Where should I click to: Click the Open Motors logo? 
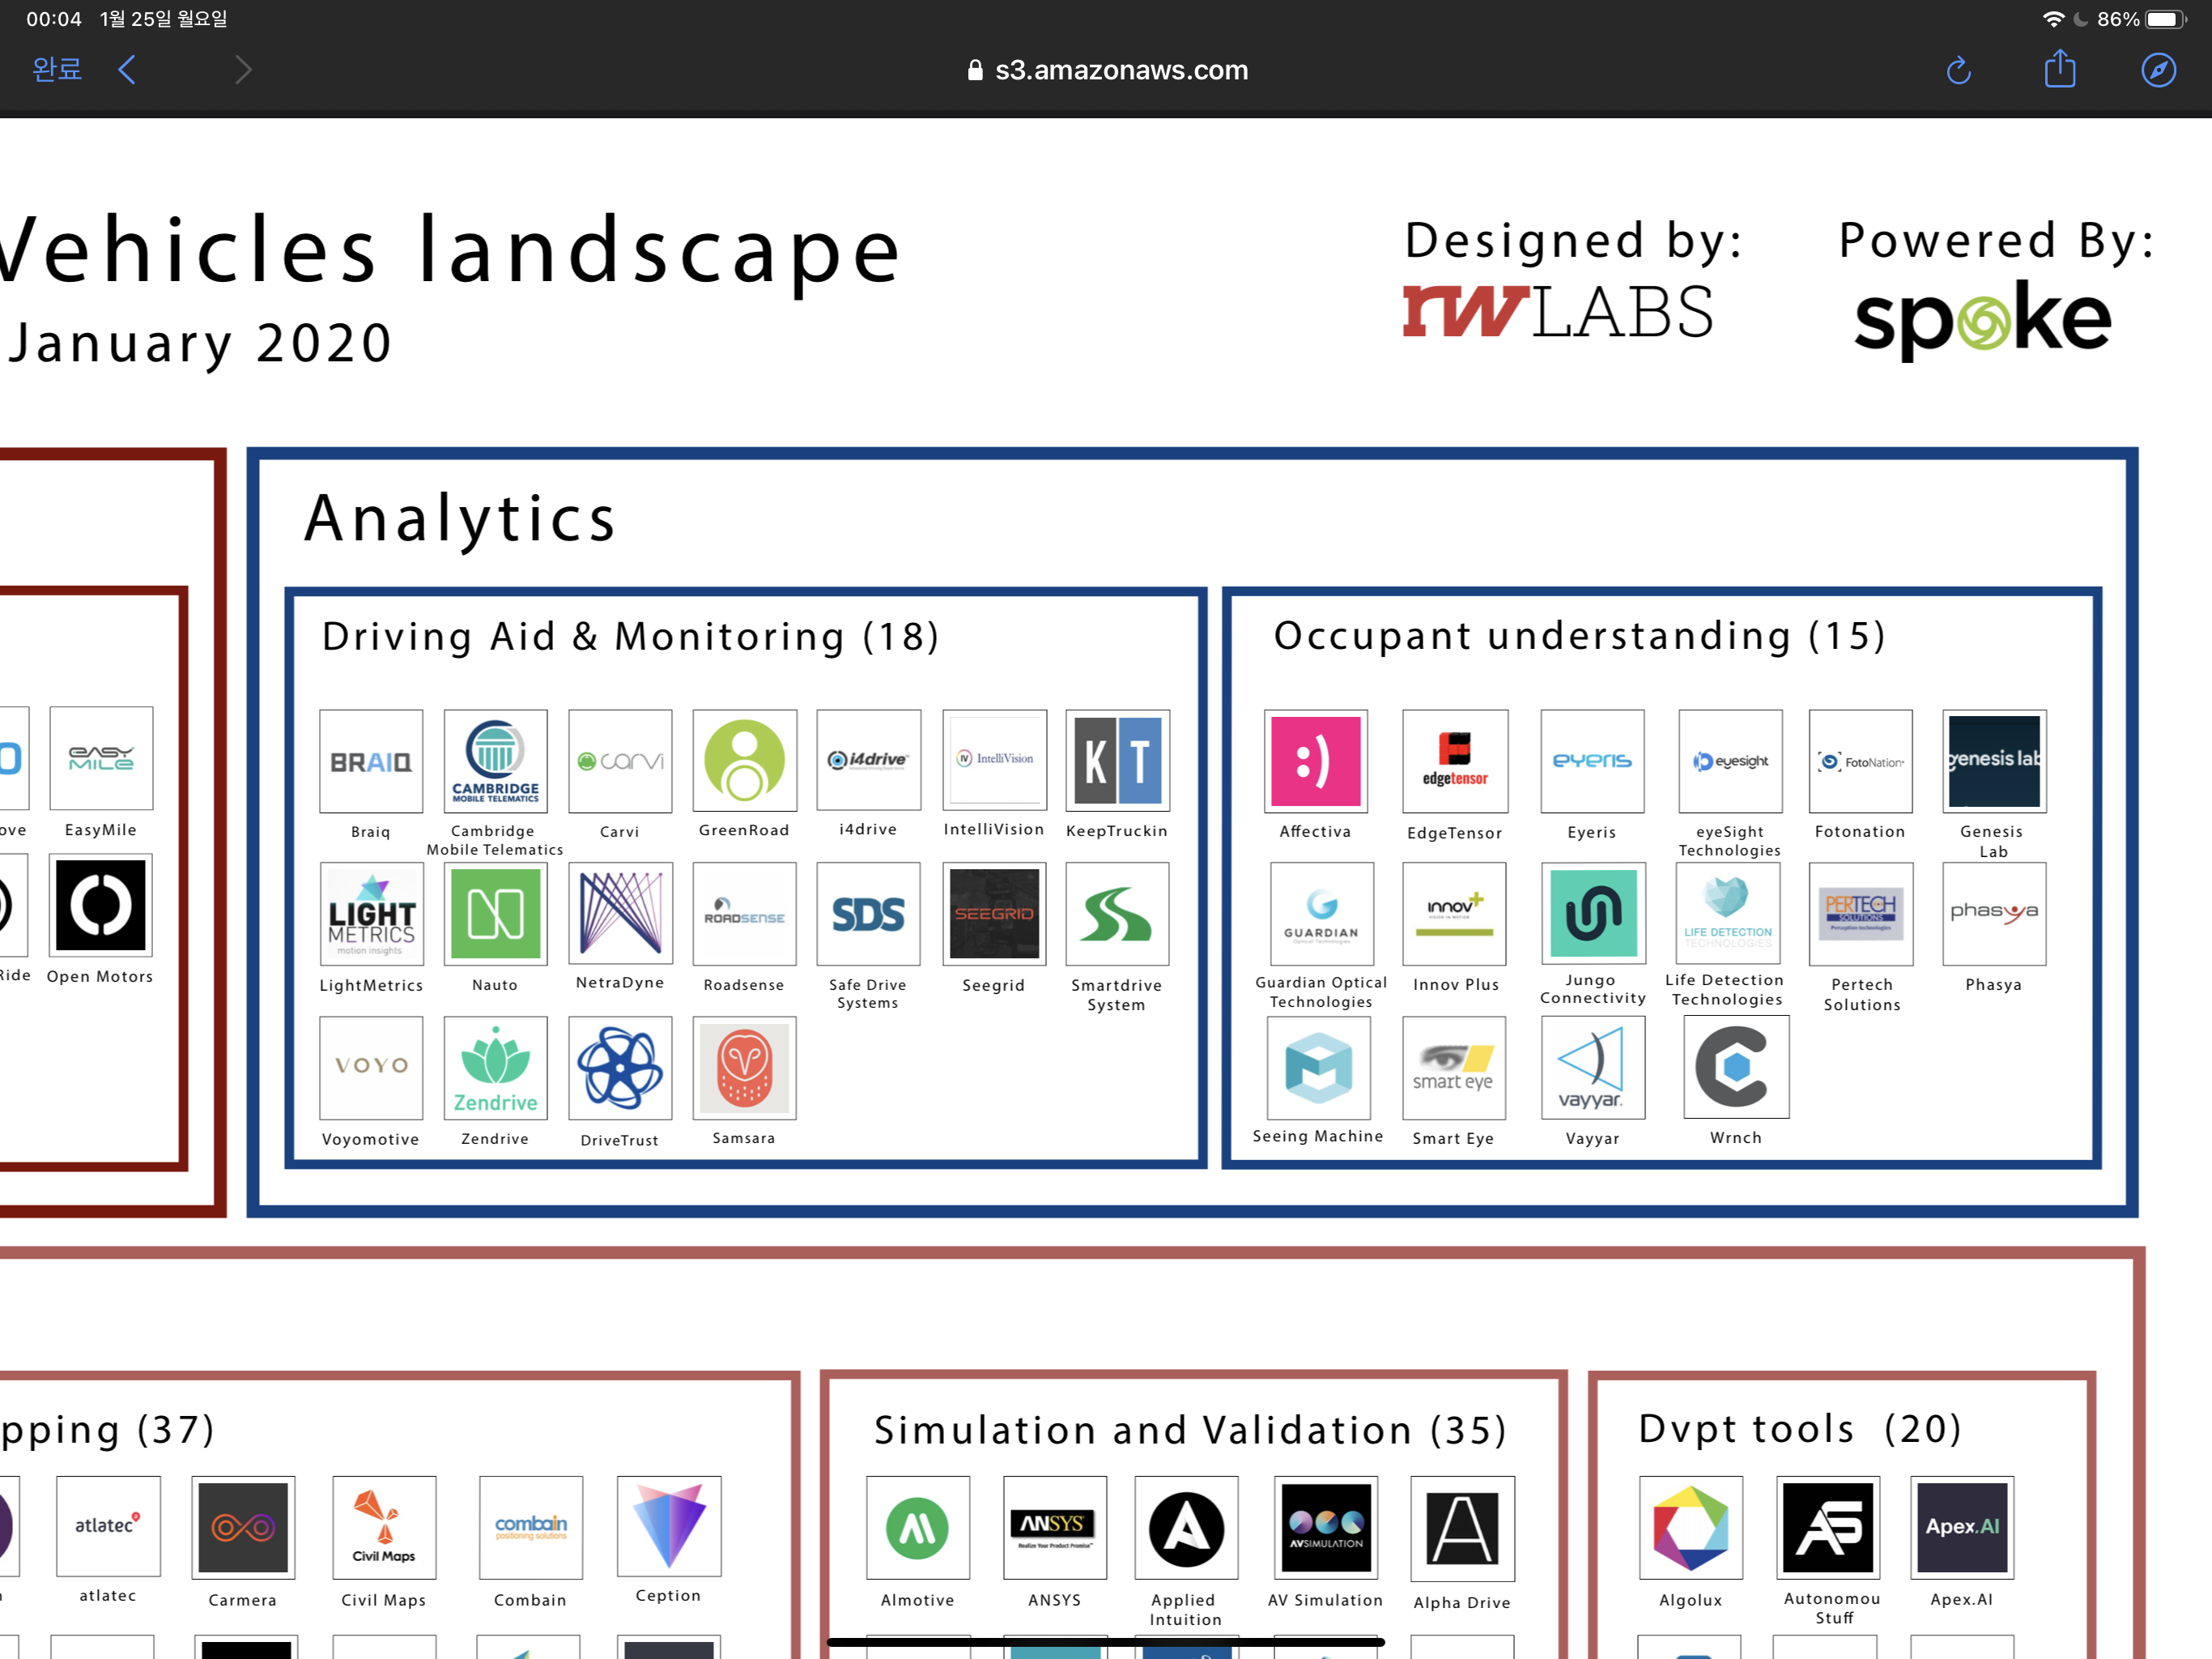[100, 905]
